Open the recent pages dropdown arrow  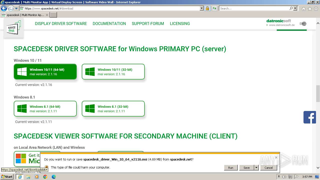coord(16,8)
